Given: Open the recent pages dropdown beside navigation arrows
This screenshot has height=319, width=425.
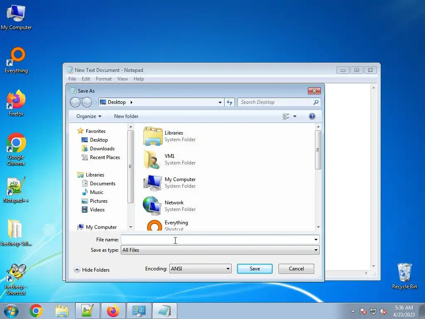Looking at the screenshot, I should click(95, 102).
